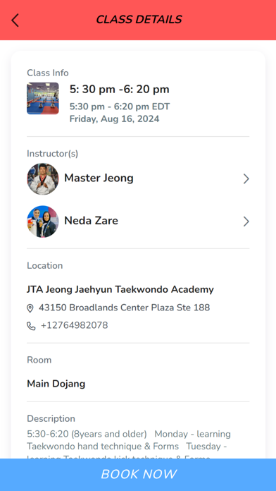
Task: Click the phone handset icon
Action: [x=31, y=327]
